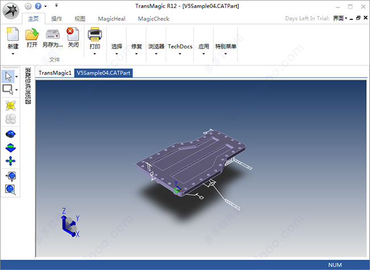The height and width of the screenshot is (270, 370).
Task: Close the document with the 关闭 icon
Action: point(73,34)
